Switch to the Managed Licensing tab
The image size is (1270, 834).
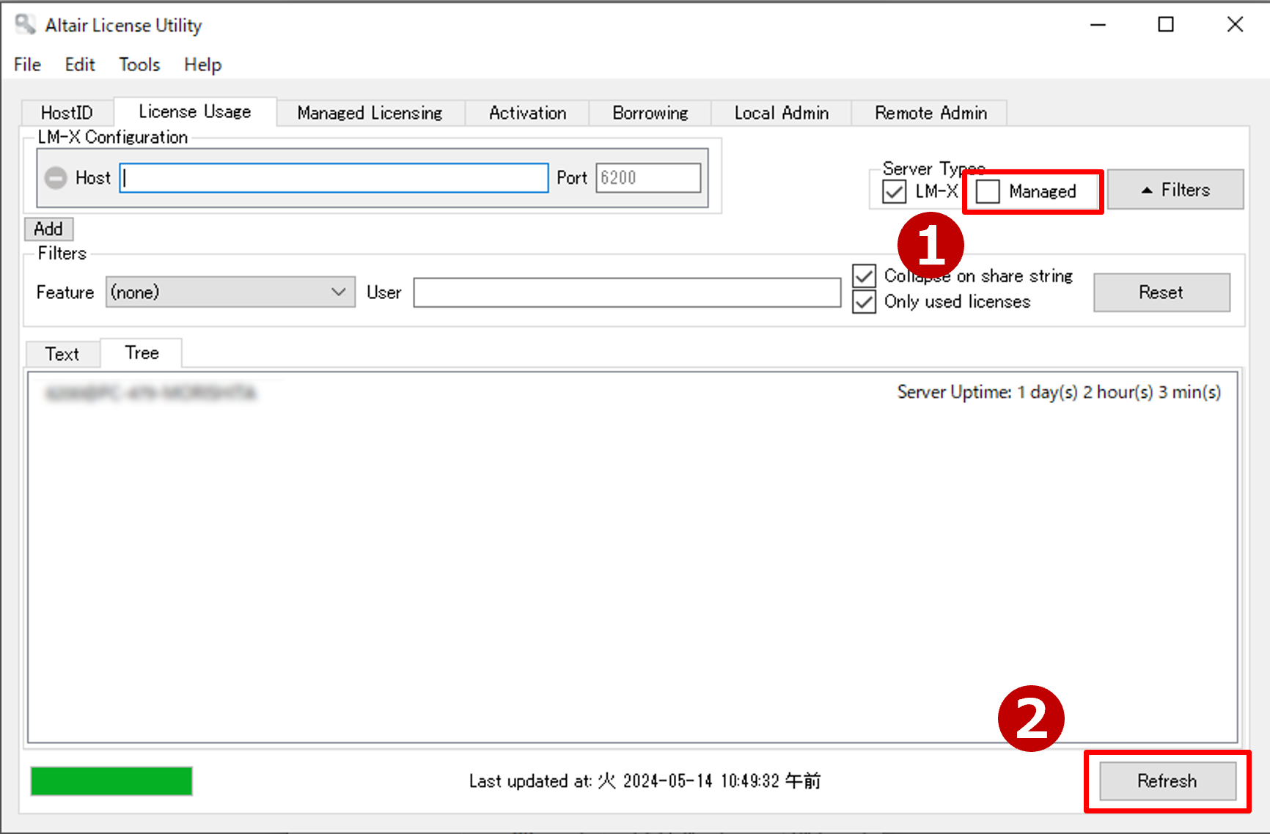click(370, 113)
